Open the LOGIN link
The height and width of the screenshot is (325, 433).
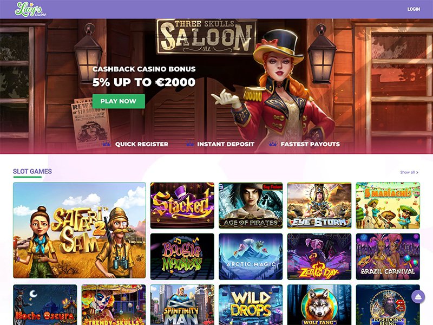(414, 9)
